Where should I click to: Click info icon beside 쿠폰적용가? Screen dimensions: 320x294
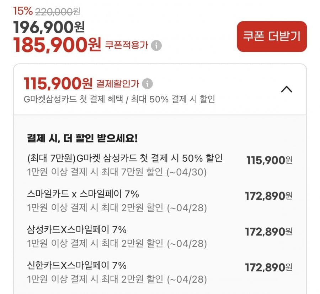(156, 46)
